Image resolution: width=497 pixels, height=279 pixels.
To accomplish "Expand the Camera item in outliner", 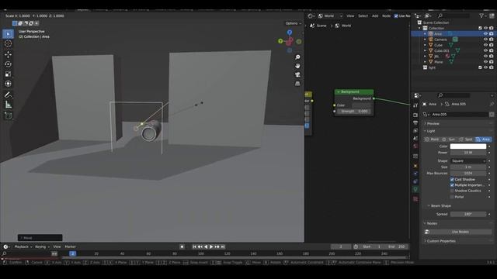I will click(x=425, y=40).
